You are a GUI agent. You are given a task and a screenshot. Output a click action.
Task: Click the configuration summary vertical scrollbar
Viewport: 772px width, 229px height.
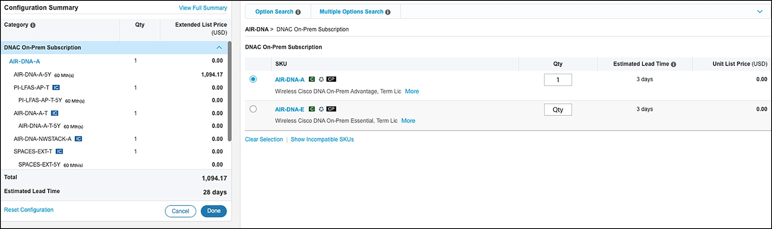pos(229,92)
